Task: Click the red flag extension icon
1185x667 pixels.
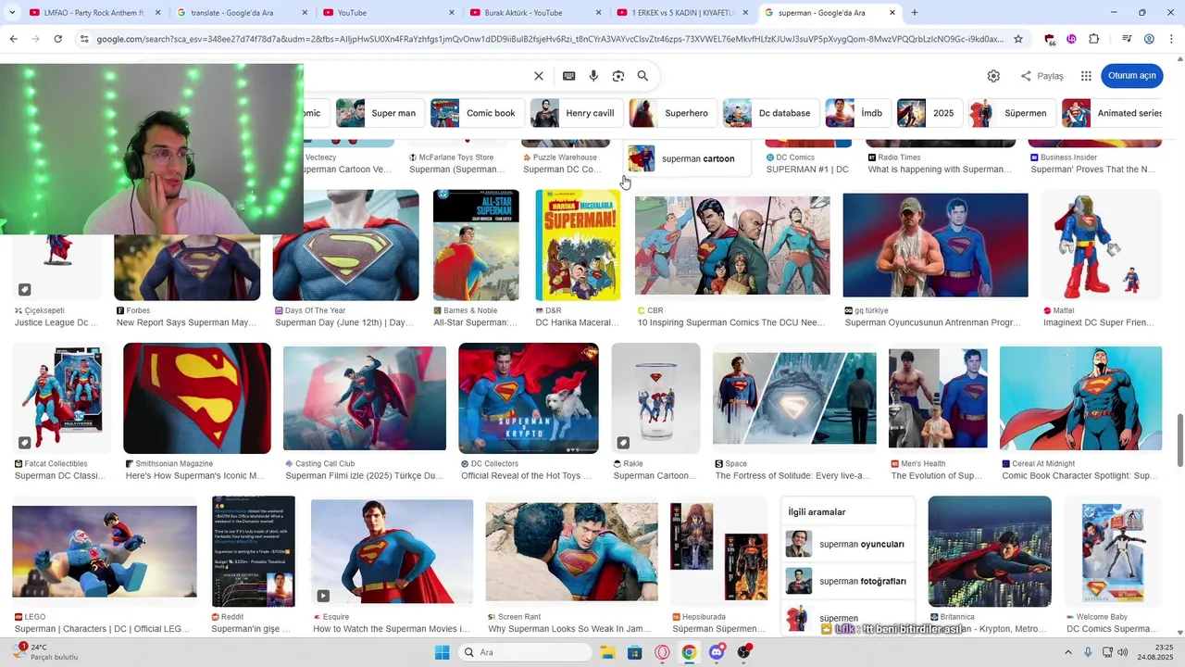Action: click(x=1049, y=39)
